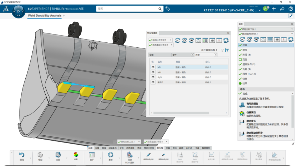
Task: Click the eye visibility window icon in 特征管理器
Action: pos(212,40)
